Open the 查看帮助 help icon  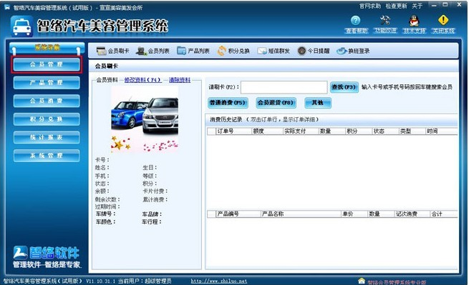[356, 21]
